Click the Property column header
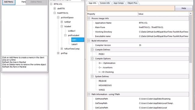 [112, 14]
